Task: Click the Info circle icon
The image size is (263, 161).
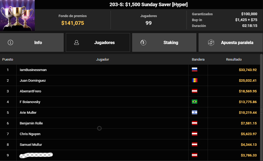Action: tap(10, 42)
